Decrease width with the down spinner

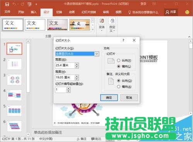[x=77, y=67]
